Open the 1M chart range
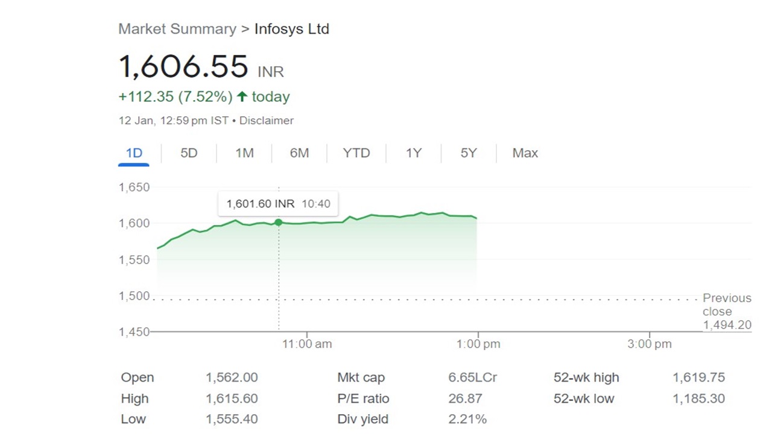Image resolution: width=772 pixels, height=434 pixels. tap(244, 153)
